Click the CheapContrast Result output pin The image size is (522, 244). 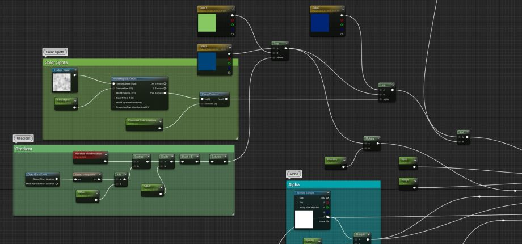pyautogui.click(x=226, y=99)
